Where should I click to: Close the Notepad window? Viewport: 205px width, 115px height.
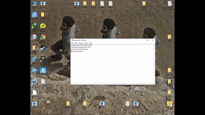[152, 40]
